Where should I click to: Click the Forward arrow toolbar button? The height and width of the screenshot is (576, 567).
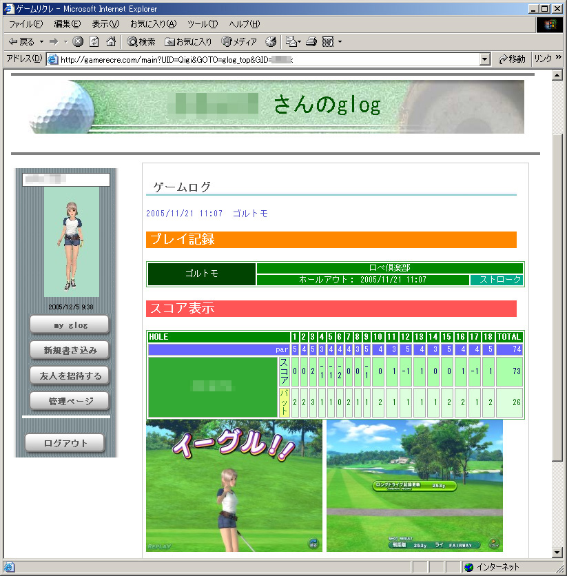click(x=54, y=42)
